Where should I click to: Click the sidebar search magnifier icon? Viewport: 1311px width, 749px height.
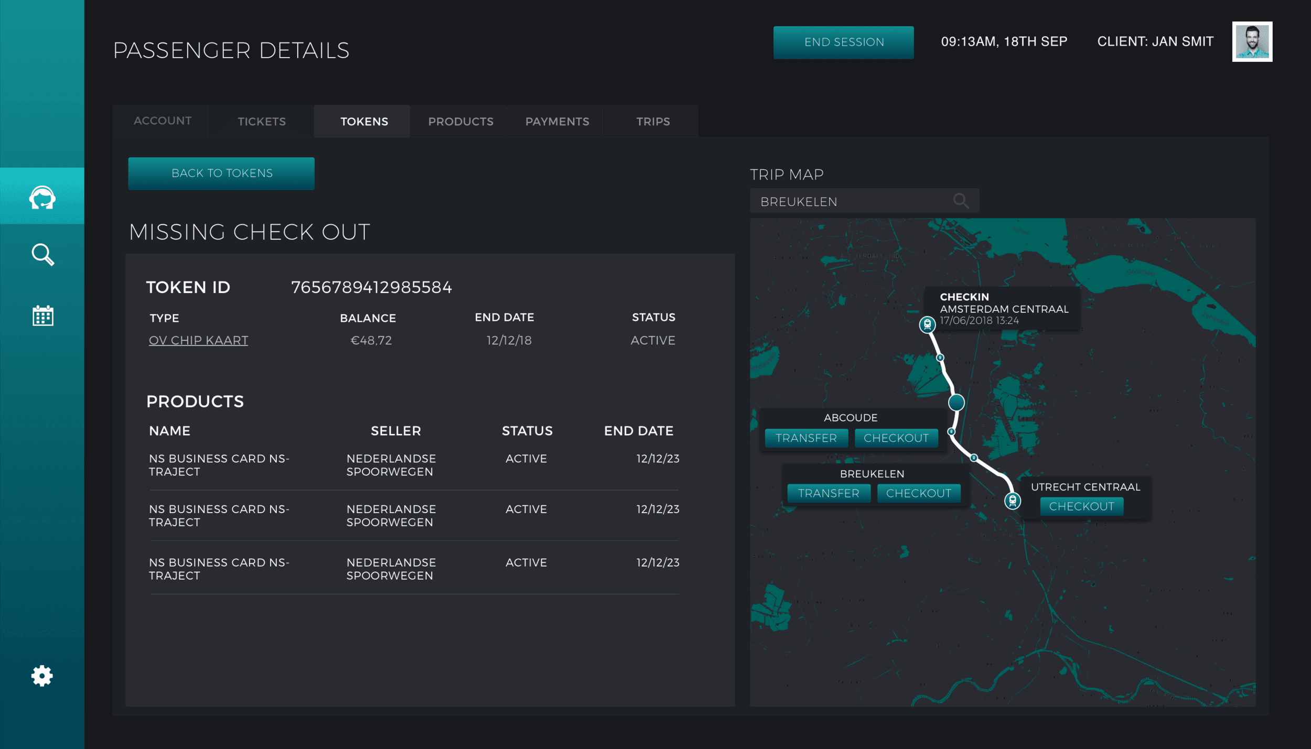[42, 255]
